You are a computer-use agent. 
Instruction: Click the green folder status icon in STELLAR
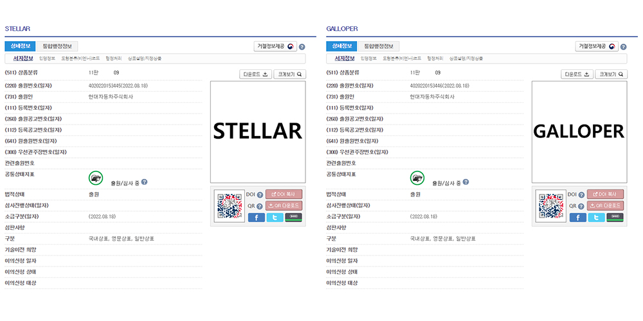[x=96, y=178]
